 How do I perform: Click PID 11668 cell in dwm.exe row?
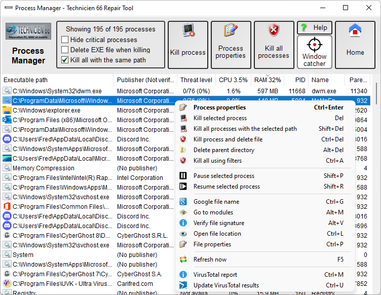coord(297,91)
